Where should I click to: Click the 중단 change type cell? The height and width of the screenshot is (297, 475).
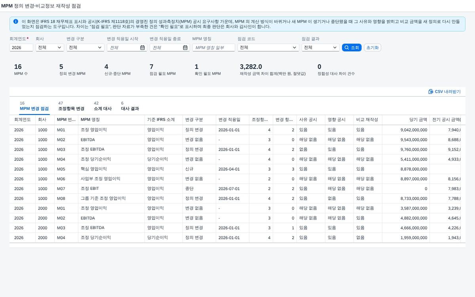199,189
